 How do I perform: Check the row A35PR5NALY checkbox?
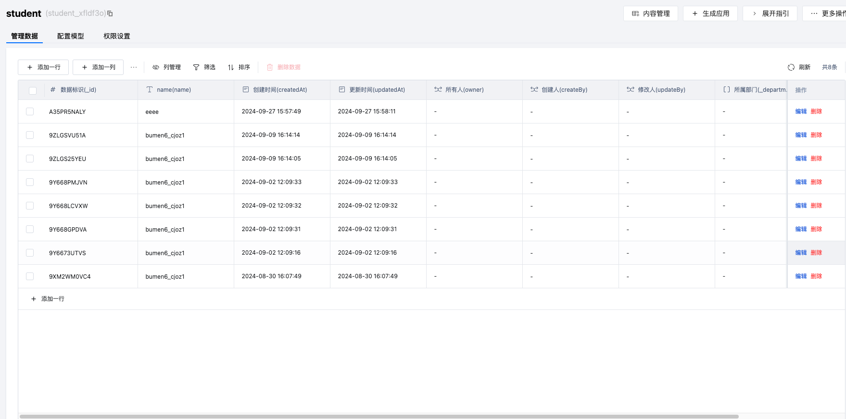click(30, 111)
